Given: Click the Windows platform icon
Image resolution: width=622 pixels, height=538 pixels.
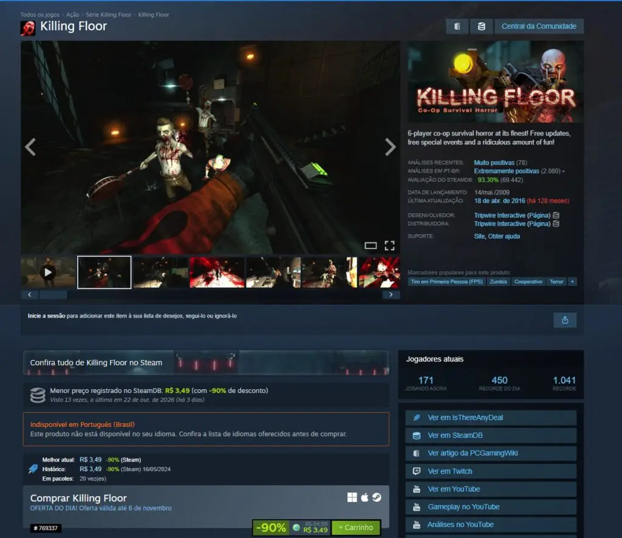Looking at the screenshot, I should [x=352, y=497].
